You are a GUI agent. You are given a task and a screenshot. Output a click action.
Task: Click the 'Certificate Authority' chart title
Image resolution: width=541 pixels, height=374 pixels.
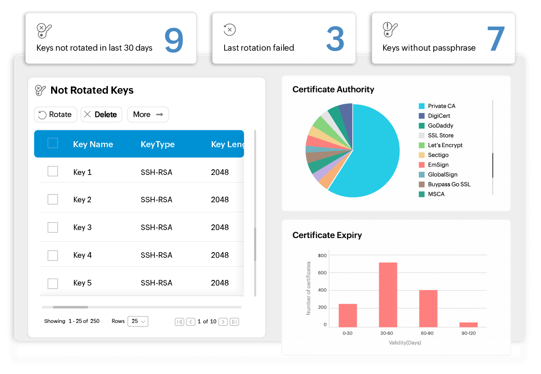click(x=333, y=89)
